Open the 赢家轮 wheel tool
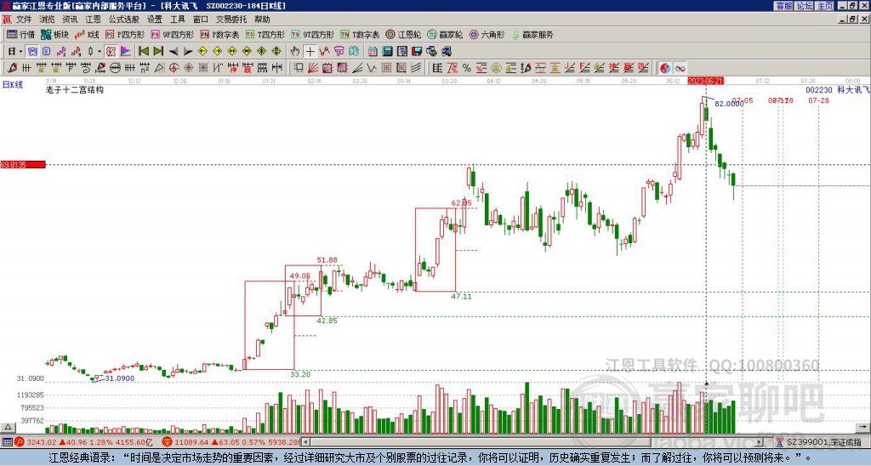 click(445, 34)
